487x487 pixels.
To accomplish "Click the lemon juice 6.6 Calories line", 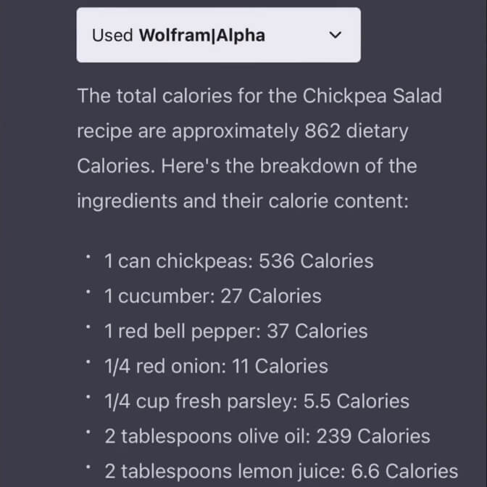I will 281,472.
